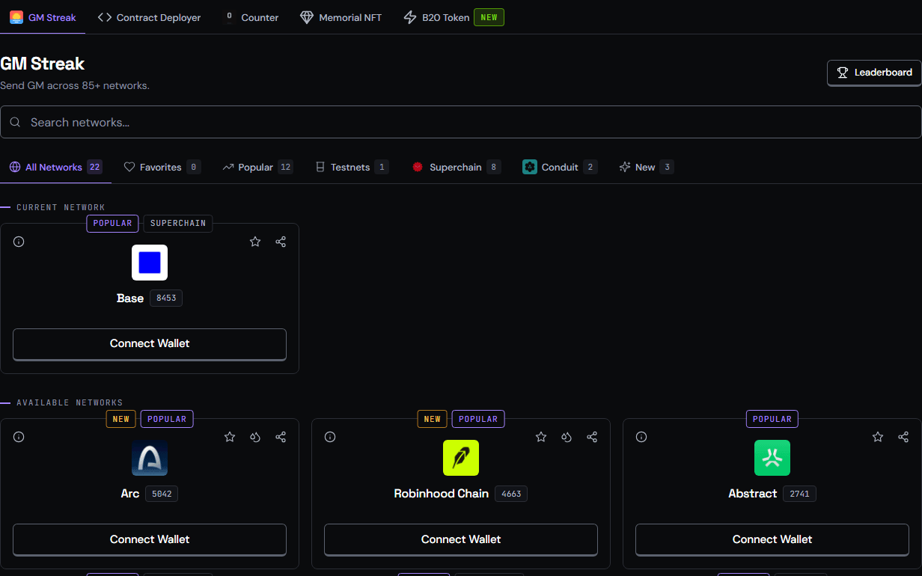Share the Robinhood Chain network
922x576 pixels.
[592, 437]
